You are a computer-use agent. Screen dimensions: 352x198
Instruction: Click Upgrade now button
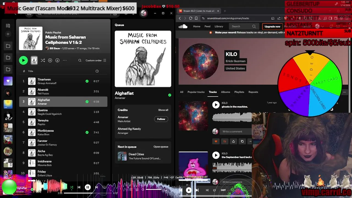pyautogui.click(x=272, y=26)
